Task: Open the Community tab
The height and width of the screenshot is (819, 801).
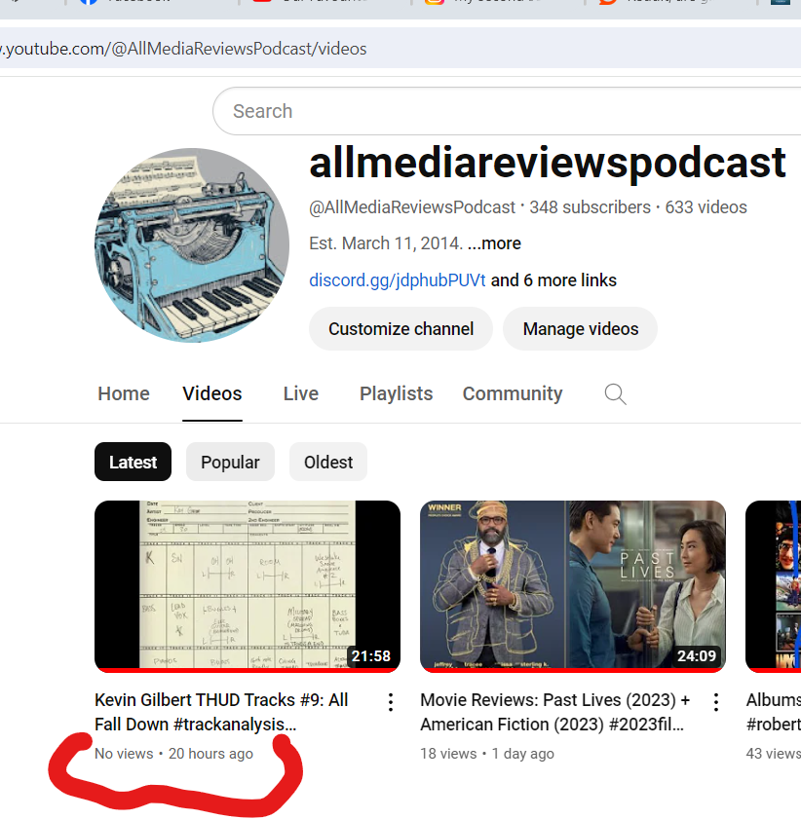Action: pyautogui.click(x=512, y=393)
